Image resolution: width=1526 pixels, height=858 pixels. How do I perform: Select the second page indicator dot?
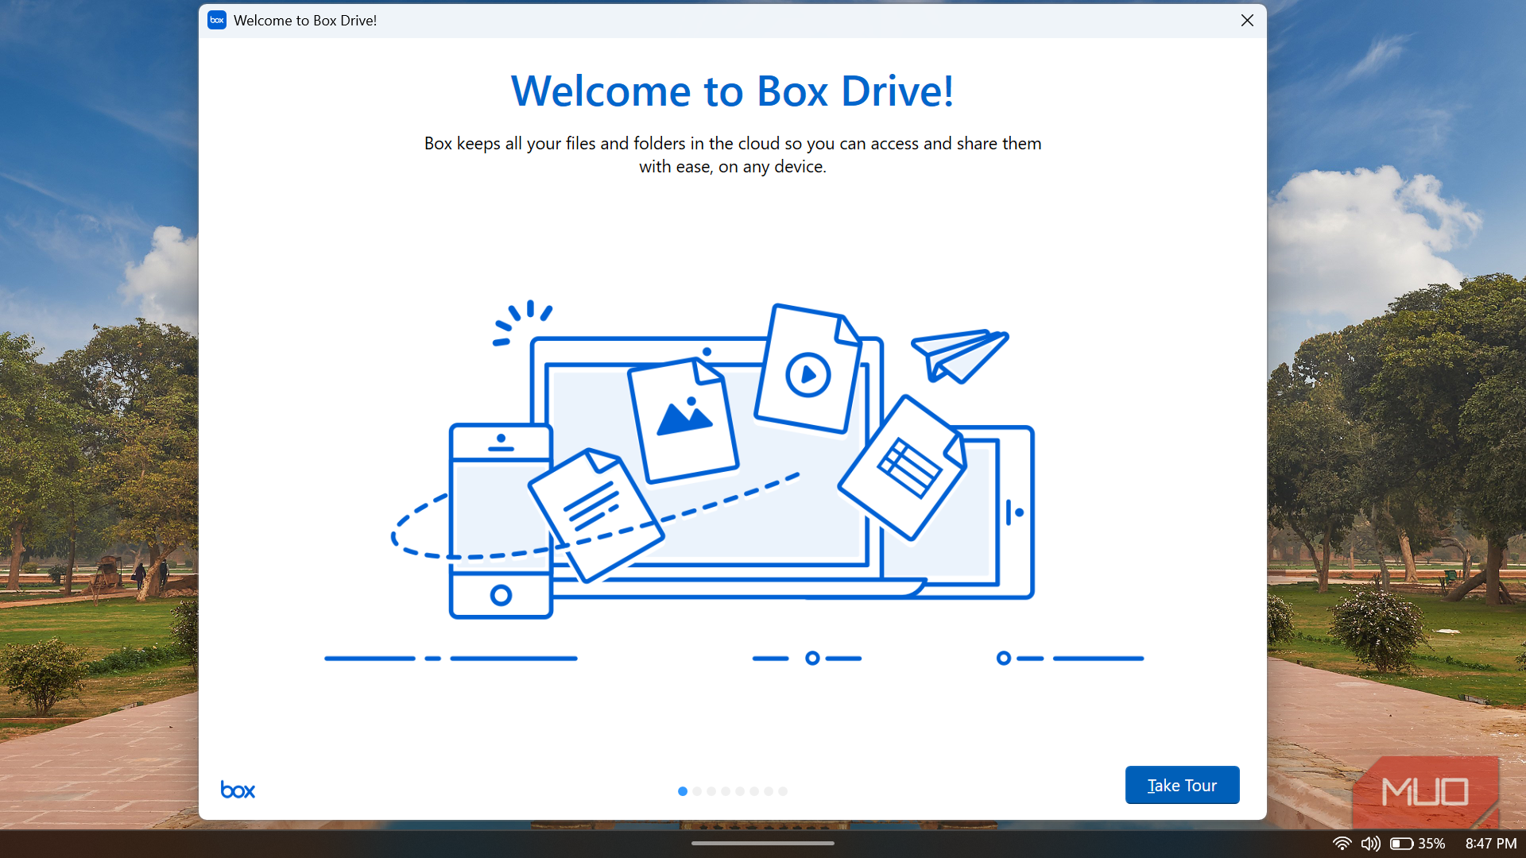click(x=697, y=791)
